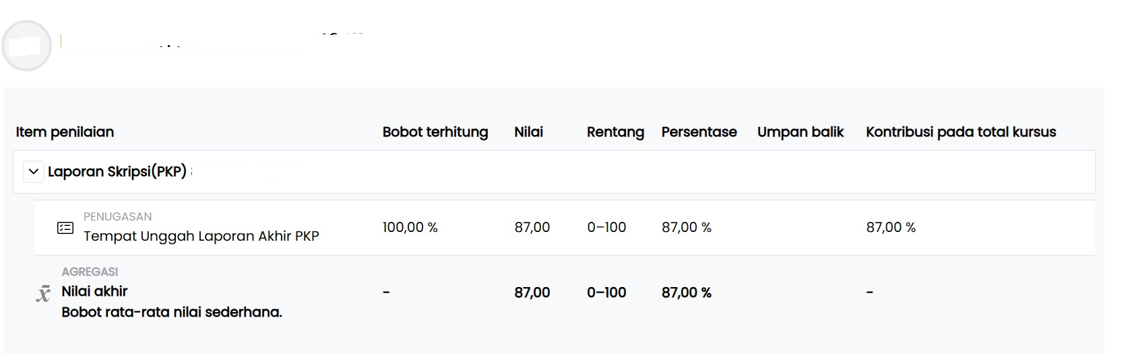Click Kontribusi pada total kursus header
Image resolution: width=1138 pixels, height=355 pixels.
coord(960,132)
